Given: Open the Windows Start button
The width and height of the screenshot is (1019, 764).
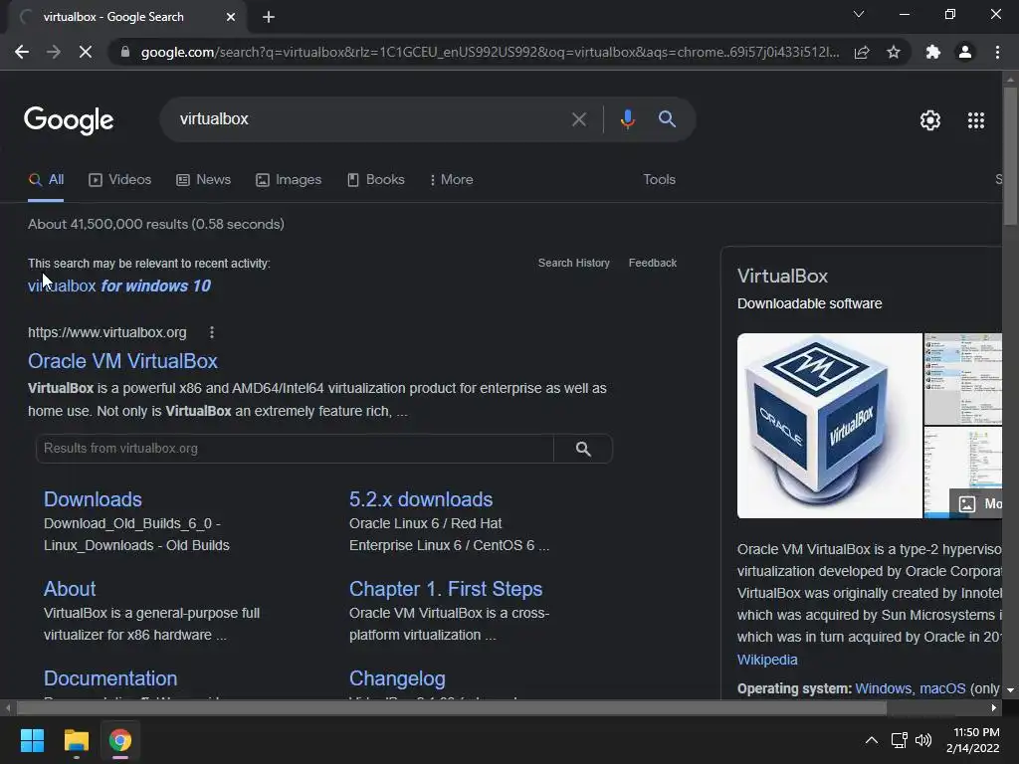Looking at the screenshot, I should pos(32,740).
